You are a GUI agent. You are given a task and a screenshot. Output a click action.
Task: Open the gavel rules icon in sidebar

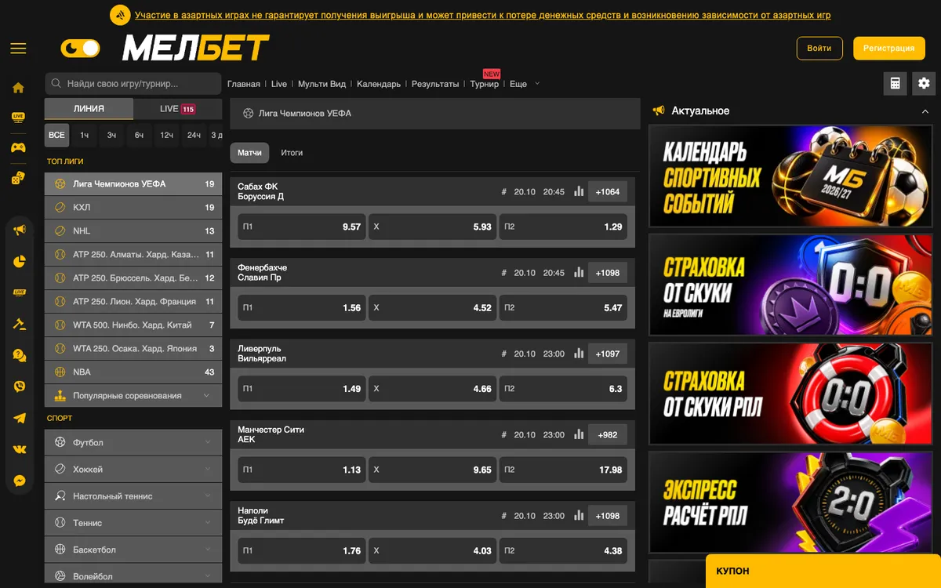point(20,324)
